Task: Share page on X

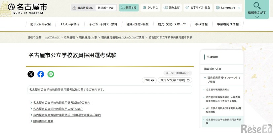Action: [x=31, y=74]
